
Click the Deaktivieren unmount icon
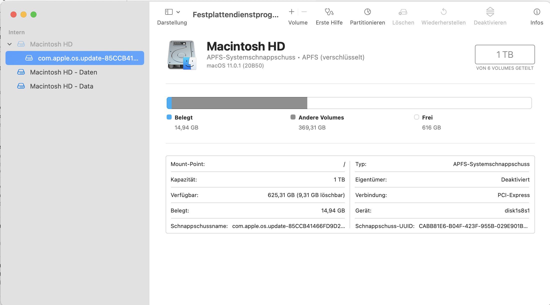pyautogui.click(x=490, y=12)
